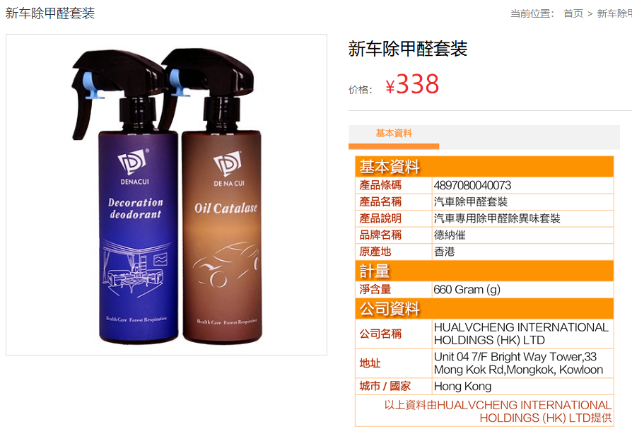Click the product title 新车除甲醛套装 heading
Image resolution: width=632 pixels, height=441 pixels.
[x=407, y=49]
